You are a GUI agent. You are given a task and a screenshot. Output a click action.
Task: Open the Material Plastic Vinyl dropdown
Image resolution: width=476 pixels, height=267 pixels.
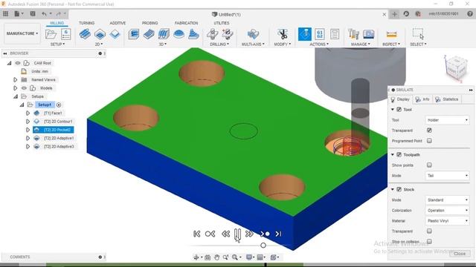[447, 221]
